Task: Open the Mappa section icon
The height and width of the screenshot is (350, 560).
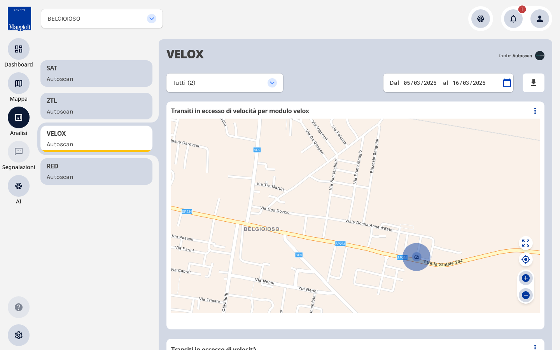Action: (19, 83)
